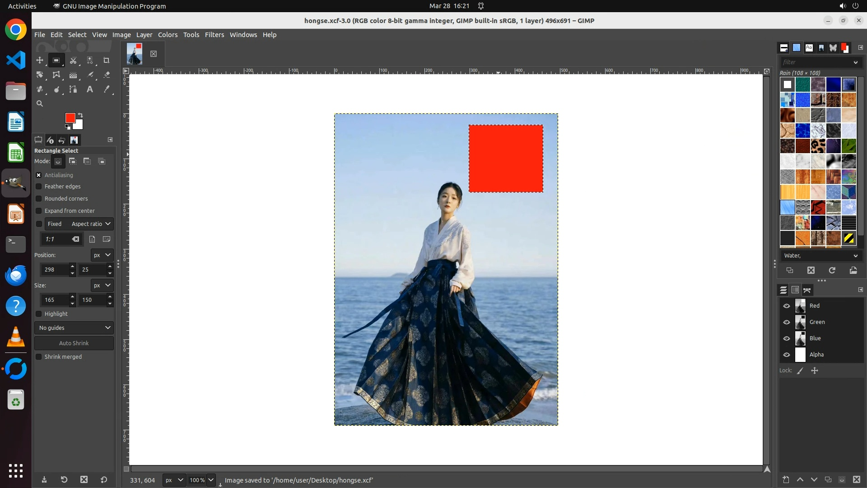Enable the Feather edges checkbox
Screen dimensions: 867x488
click(39, 187)
